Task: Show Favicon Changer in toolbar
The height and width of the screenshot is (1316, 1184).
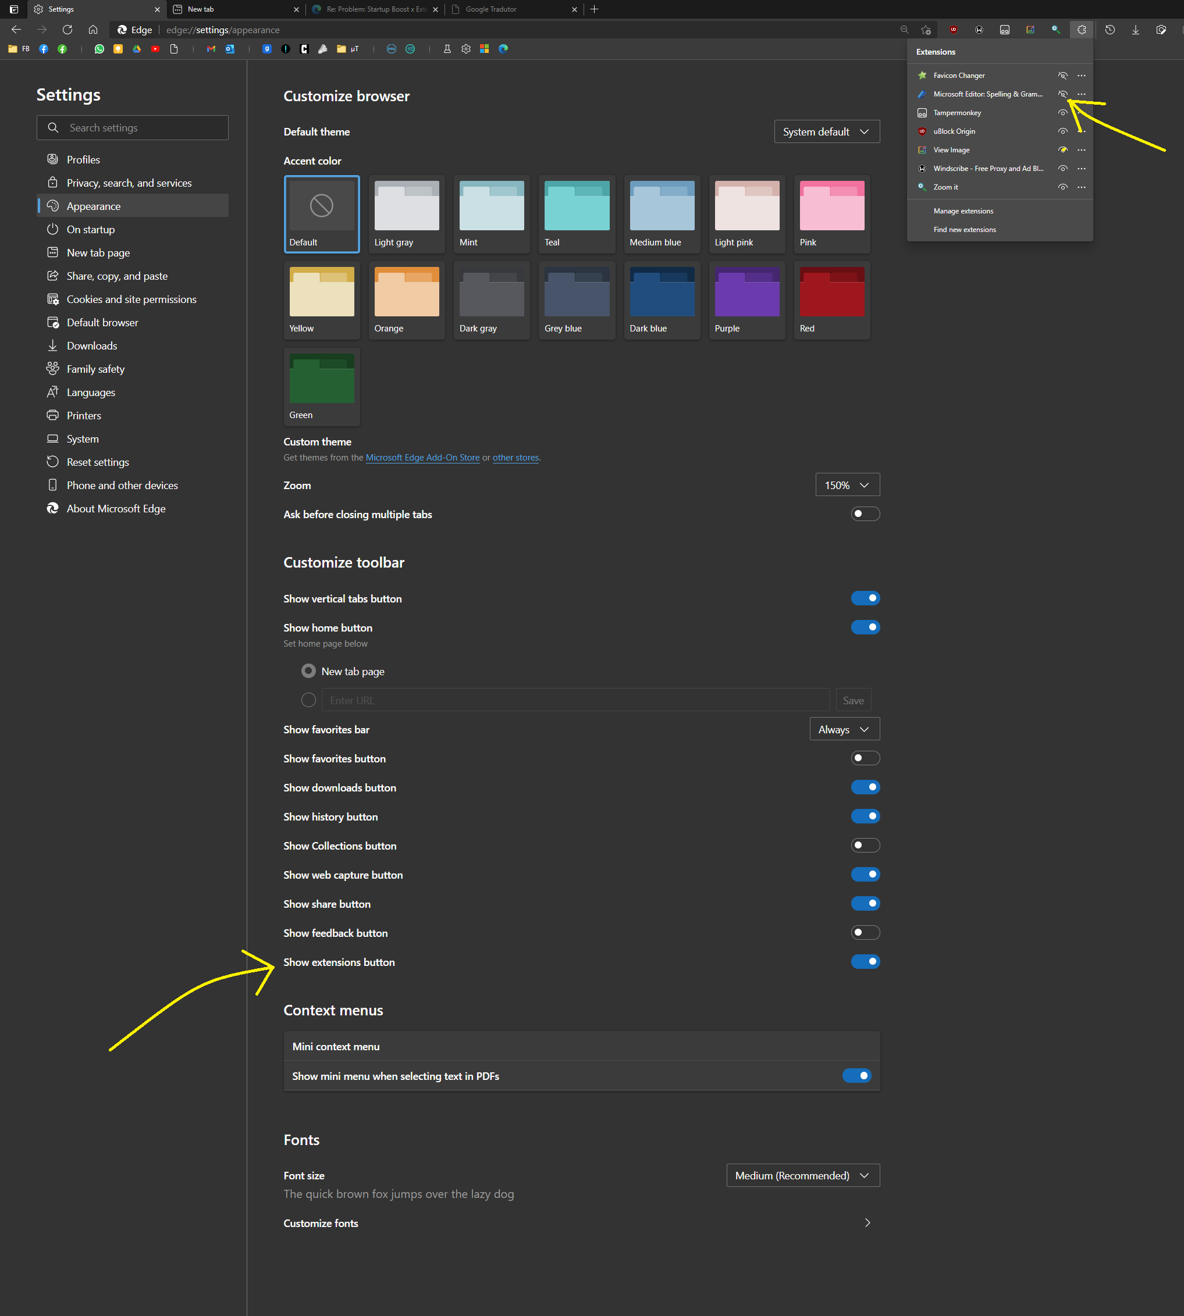Action: (1062, 76)
